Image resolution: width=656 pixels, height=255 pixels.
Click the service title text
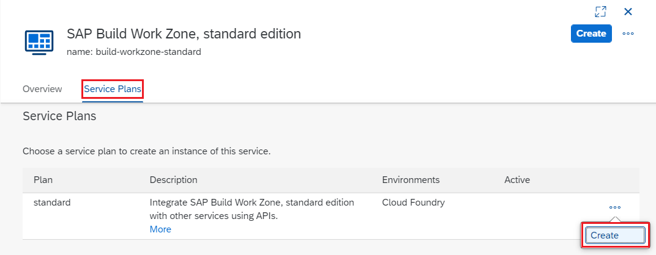[x=184, y=34]
